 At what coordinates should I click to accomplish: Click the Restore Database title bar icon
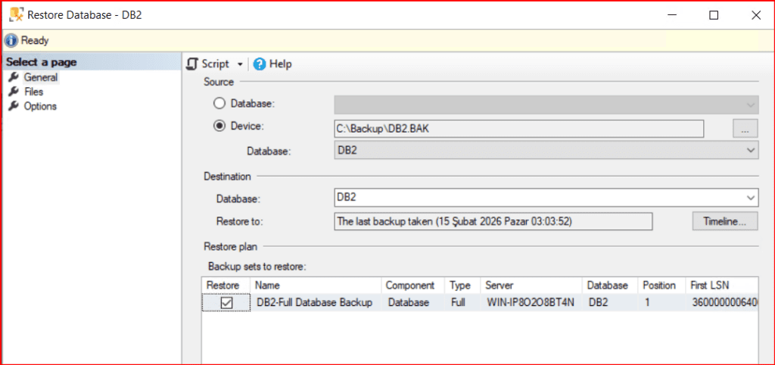click(14, 15)
